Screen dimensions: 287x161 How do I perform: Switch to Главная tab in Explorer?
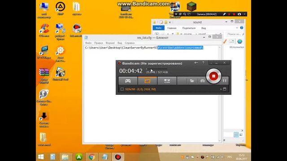[x=172, y=28]
